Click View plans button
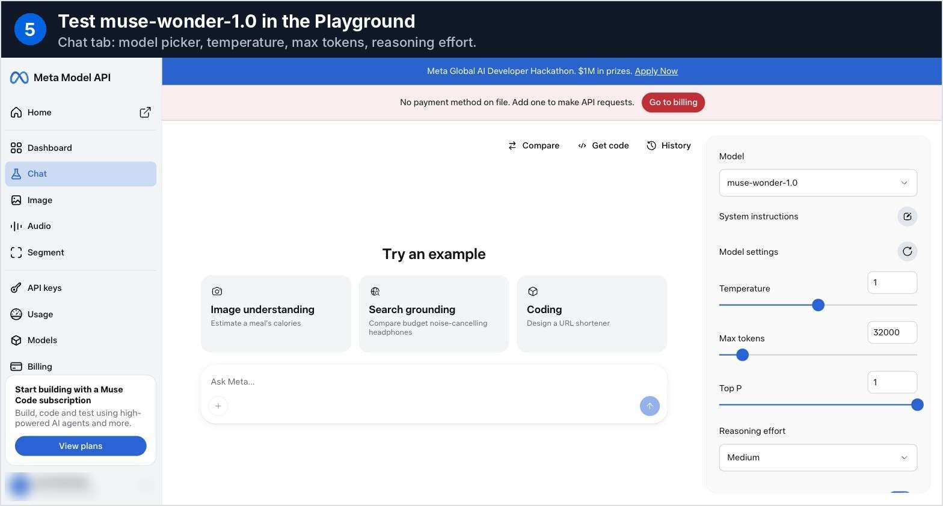This screenshot has height=506, width=943. (81, 446)
